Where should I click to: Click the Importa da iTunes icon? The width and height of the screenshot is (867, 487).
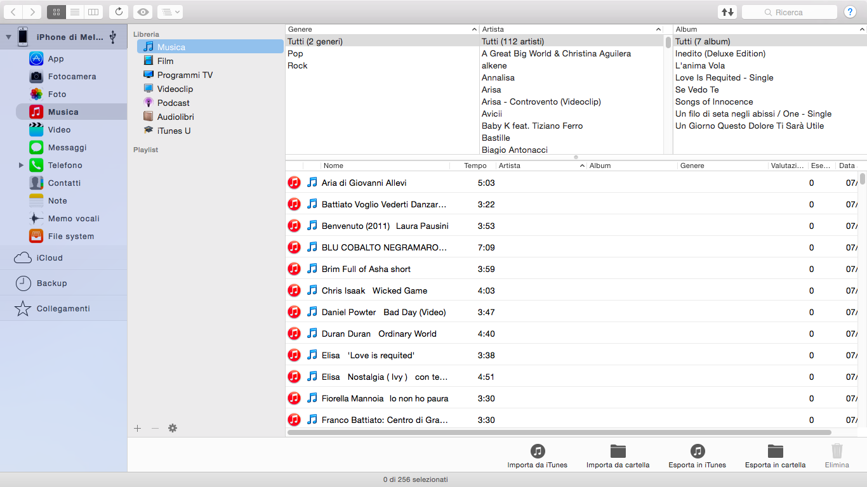537,451
